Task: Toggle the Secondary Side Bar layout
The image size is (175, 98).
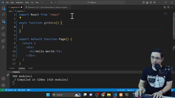Action: point(151,2)
